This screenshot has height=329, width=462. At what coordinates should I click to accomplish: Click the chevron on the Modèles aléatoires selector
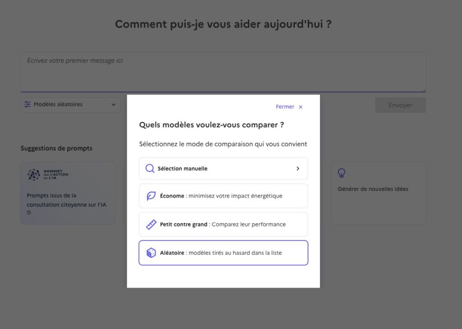point(113,104)
